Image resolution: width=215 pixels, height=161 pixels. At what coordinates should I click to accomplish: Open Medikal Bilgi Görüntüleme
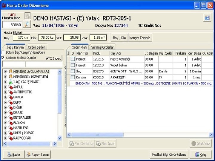point(169,154)
